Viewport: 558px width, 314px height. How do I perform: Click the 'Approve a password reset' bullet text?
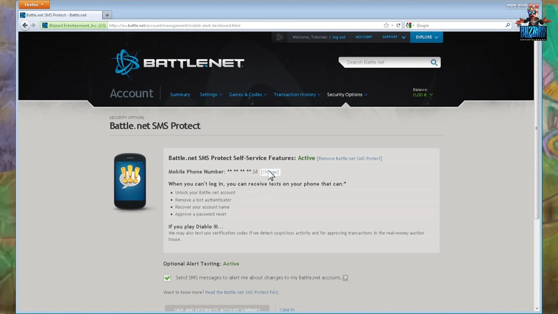pos(201,214)
